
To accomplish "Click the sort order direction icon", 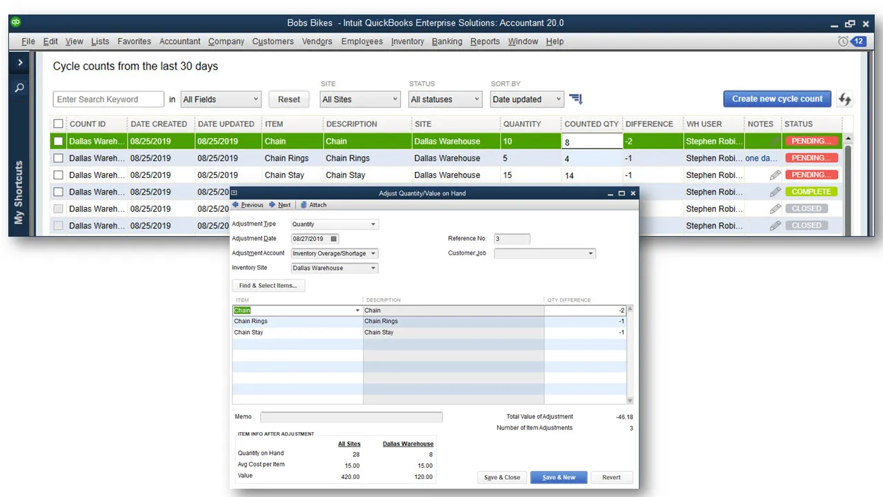I will [576, 99].
